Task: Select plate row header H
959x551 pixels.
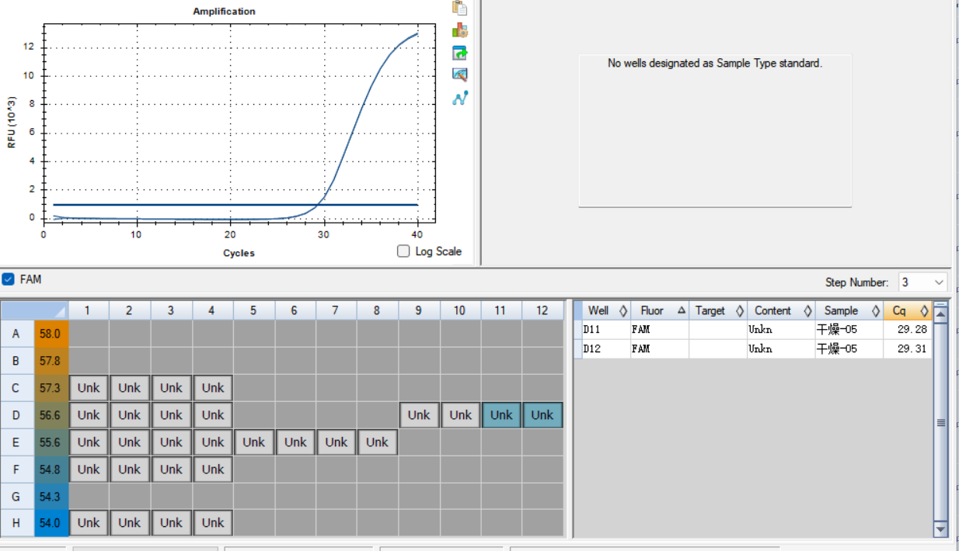Action: (17, 523)
